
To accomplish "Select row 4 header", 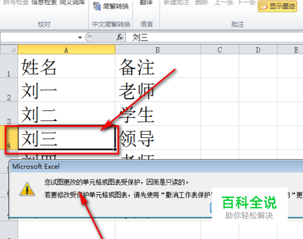I will tap(9, 137).
